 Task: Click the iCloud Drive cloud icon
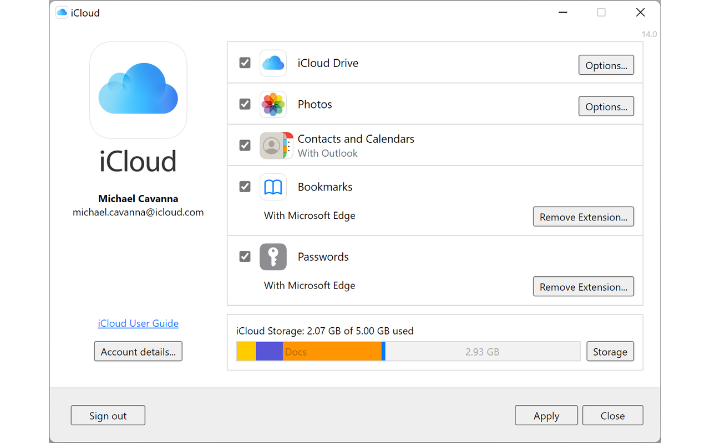(273, 63)
